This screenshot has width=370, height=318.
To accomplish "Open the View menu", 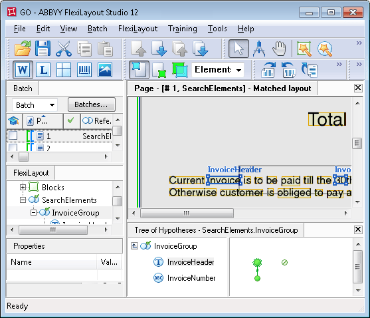I will (68, 29).
